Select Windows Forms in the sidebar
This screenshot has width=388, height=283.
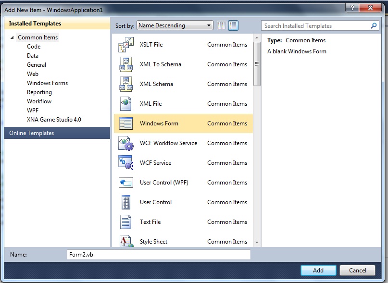click(x=47, y=83)
